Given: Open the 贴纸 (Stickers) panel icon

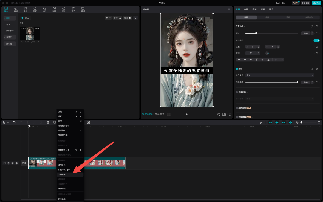Looking at the screenshot, I should [35, 10].
